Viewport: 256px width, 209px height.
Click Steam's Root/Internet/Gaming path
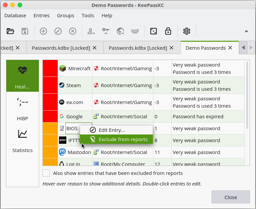[126, 85]
